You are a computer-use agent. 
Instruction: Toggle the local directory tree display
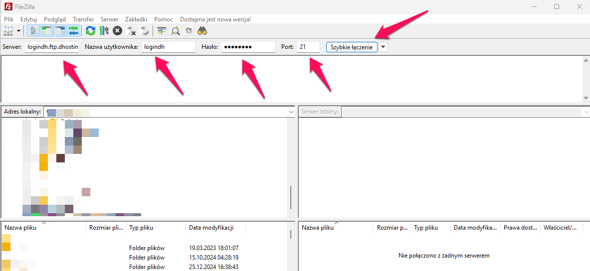pos(47,31)
